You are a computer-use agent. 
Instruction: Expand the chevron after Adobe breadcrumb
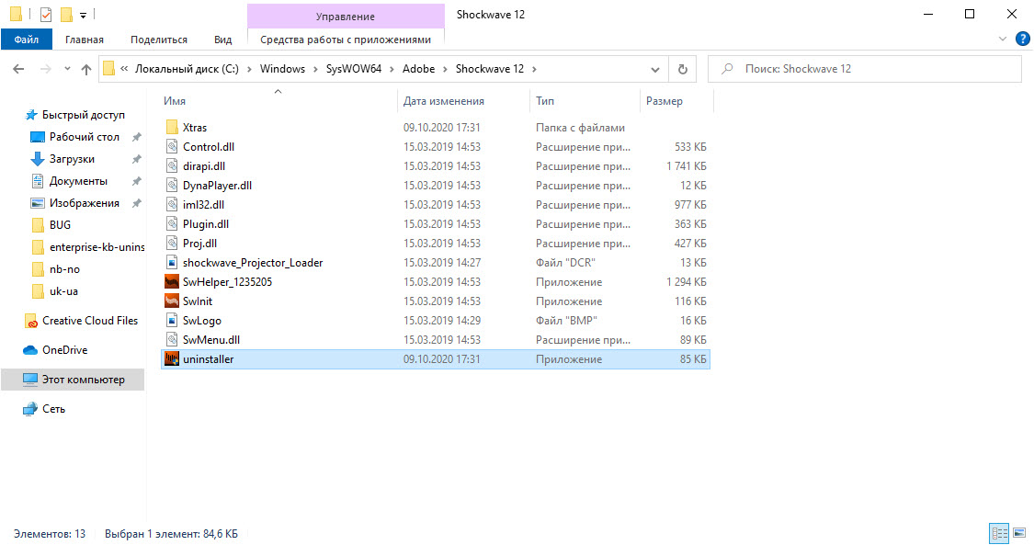pyautogui.click(x=445, y=69)
